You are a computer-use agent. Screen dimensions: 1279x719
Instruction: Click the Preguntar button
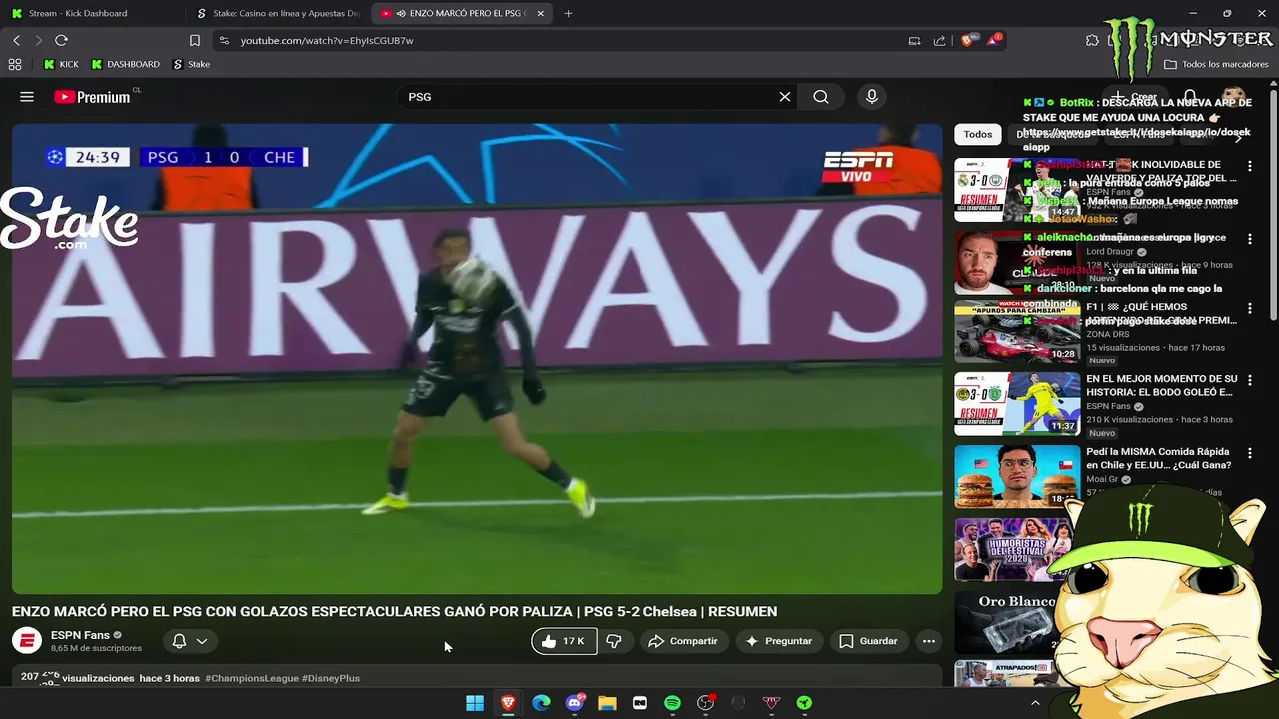click(x=779, y=641)
